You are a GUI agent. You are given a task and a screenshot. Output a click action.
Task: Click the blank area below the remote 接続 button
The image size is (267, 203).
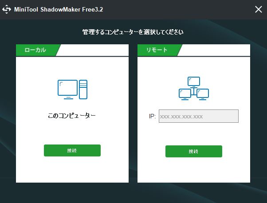[x=194, y=170]
